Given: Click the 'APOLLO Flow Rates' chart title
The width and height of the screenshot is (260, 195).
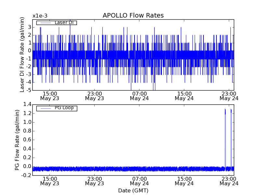Looking at the screenshot, I should coord(133,16).
